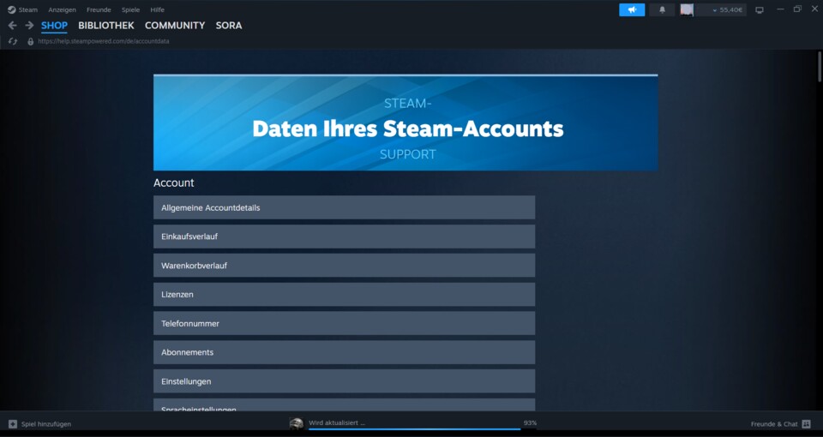Image resolution: width=823 pixels, height=437 pixels.
Task: Open the account dropdown showing 55,40€
Action: coord(727,9)
